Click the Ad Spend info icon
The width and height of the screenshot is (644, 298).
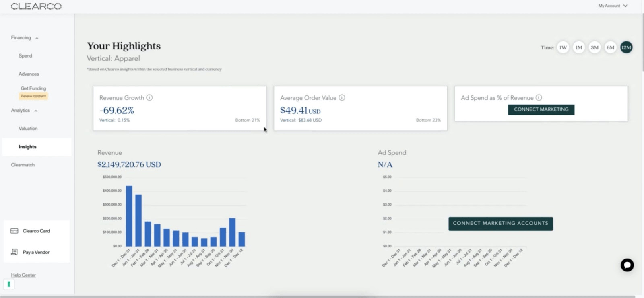(539, 98)
